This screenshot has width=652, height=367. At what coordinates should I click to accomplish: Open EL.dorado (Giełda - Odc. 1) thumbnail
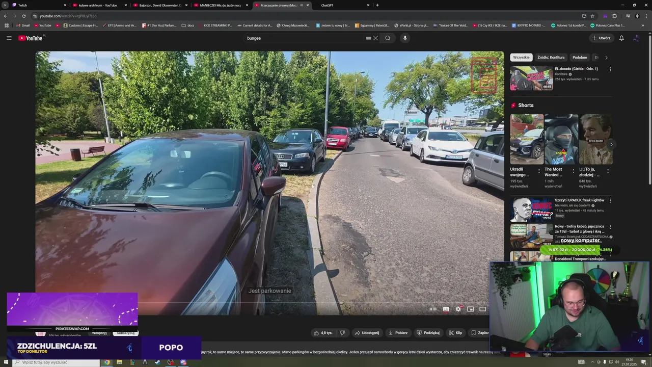531,78
